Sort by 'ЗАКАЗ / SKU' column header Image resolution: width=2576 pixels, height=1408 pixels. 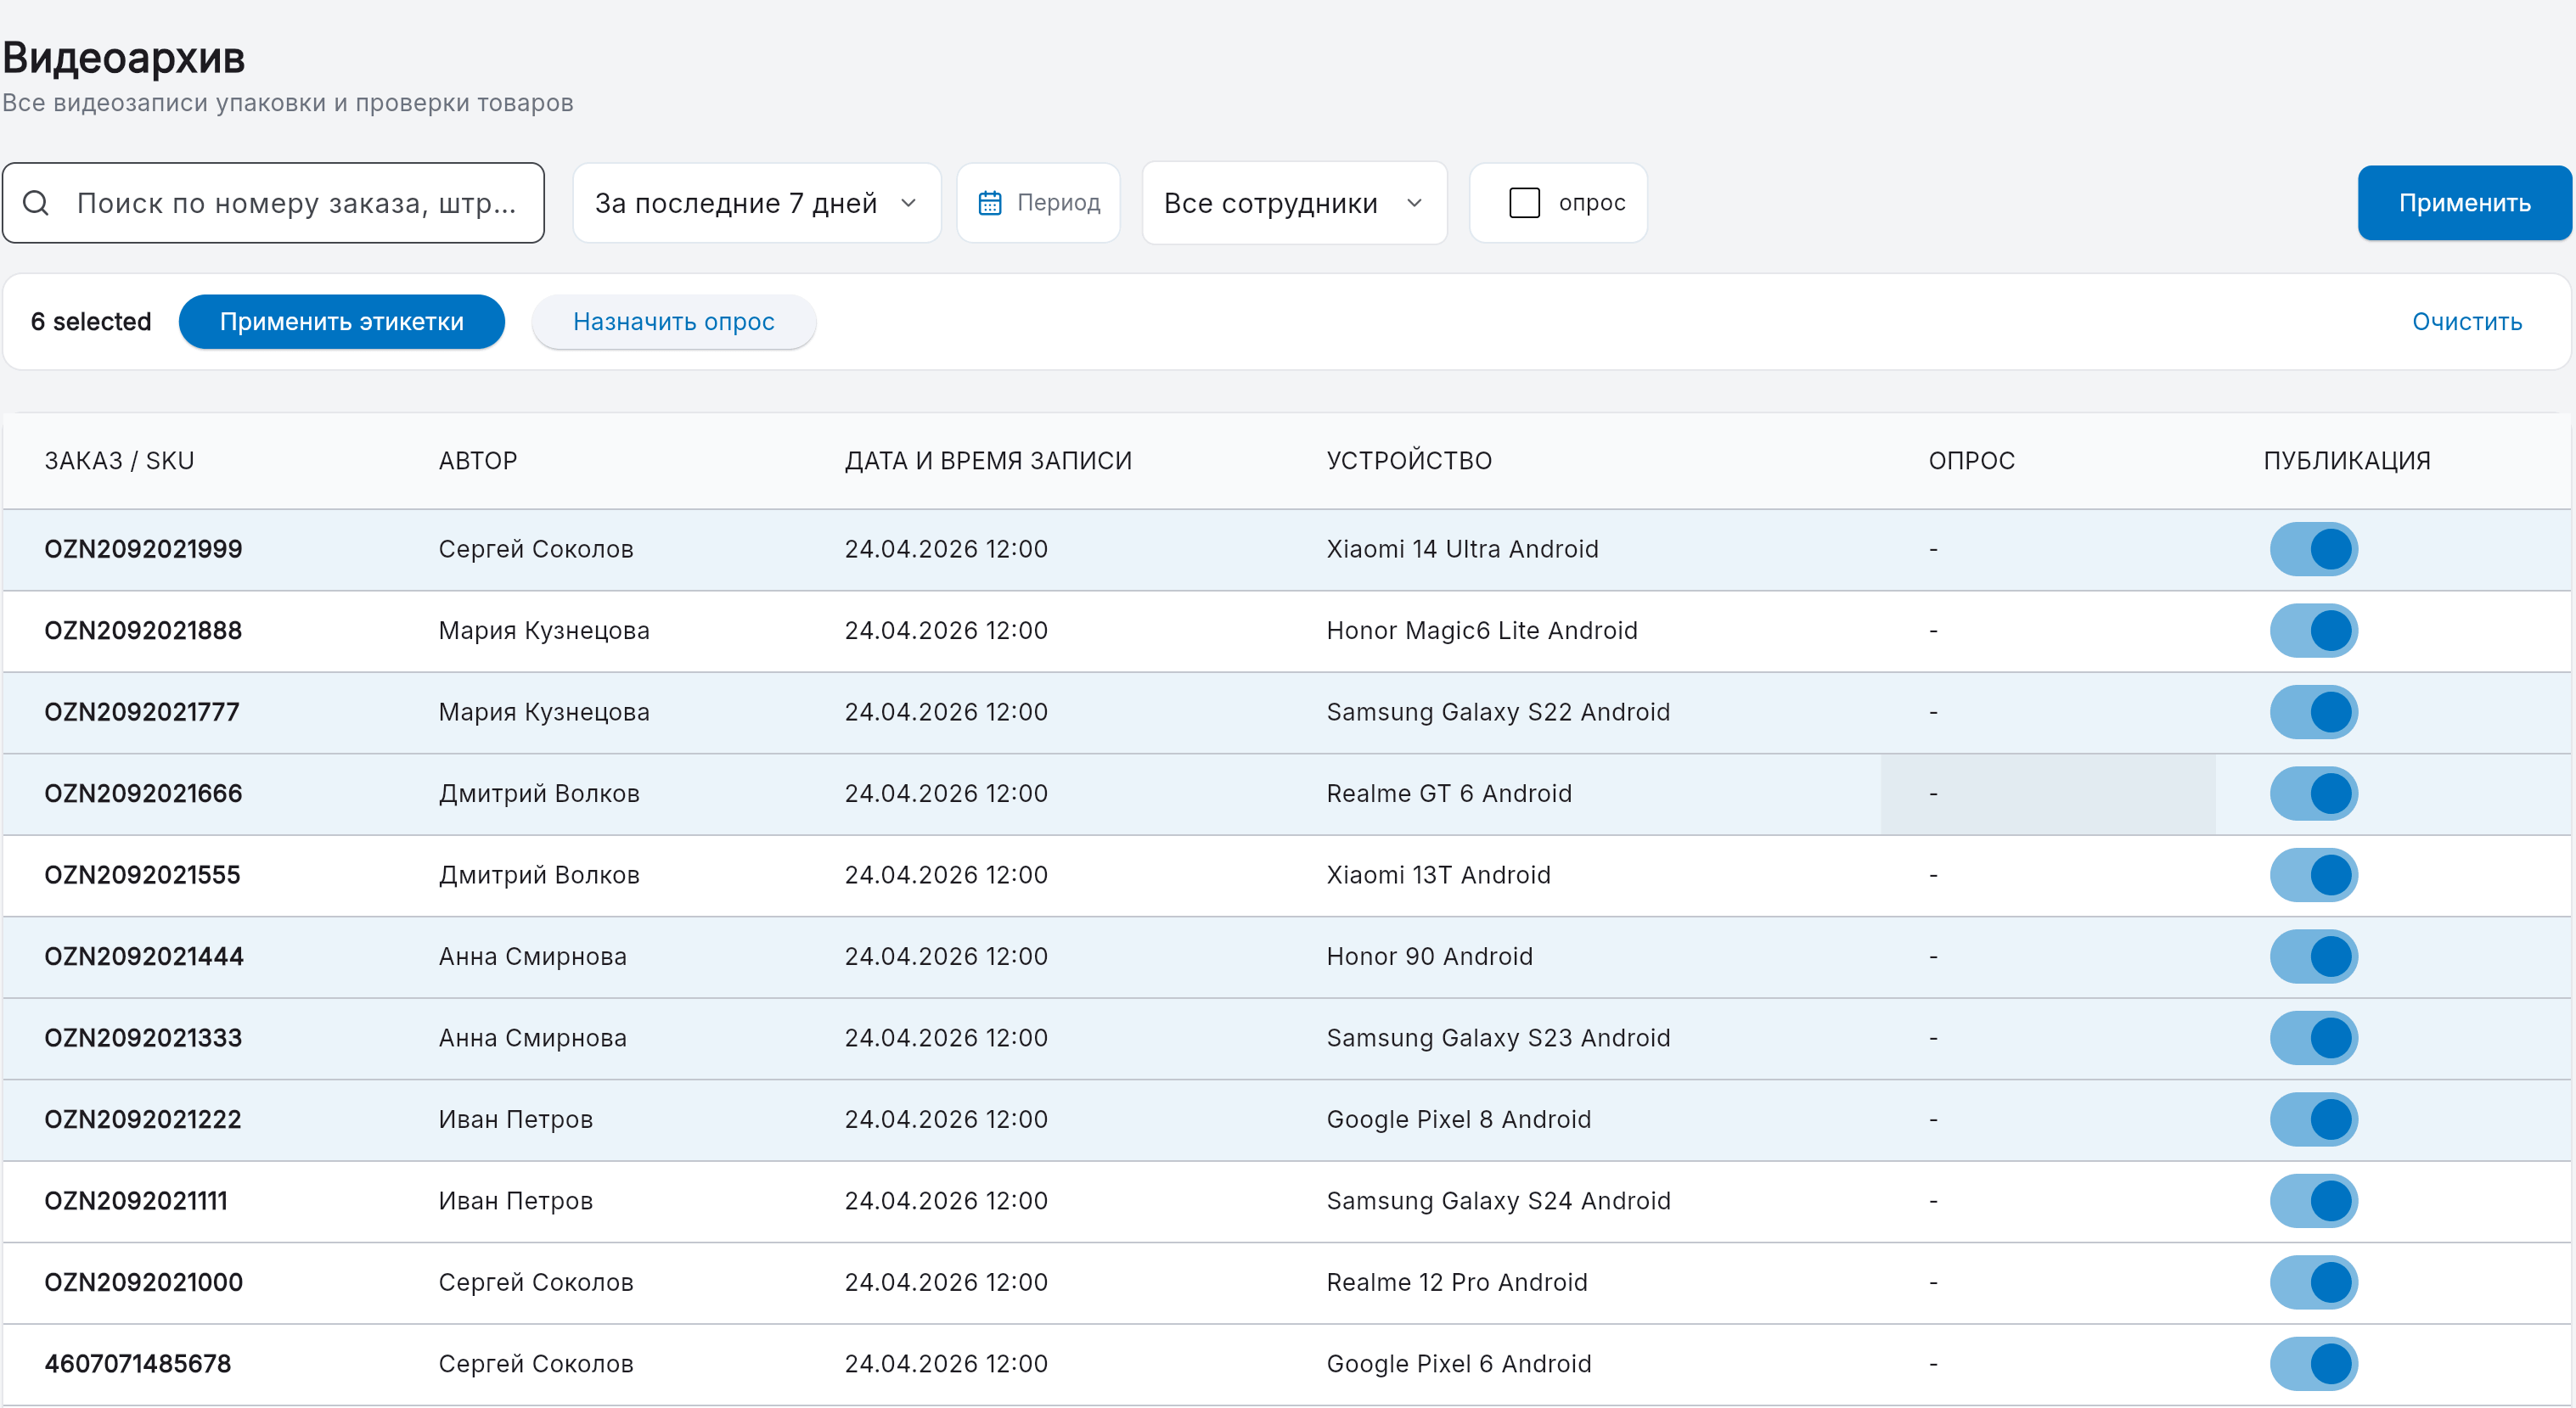click(119, 461)
